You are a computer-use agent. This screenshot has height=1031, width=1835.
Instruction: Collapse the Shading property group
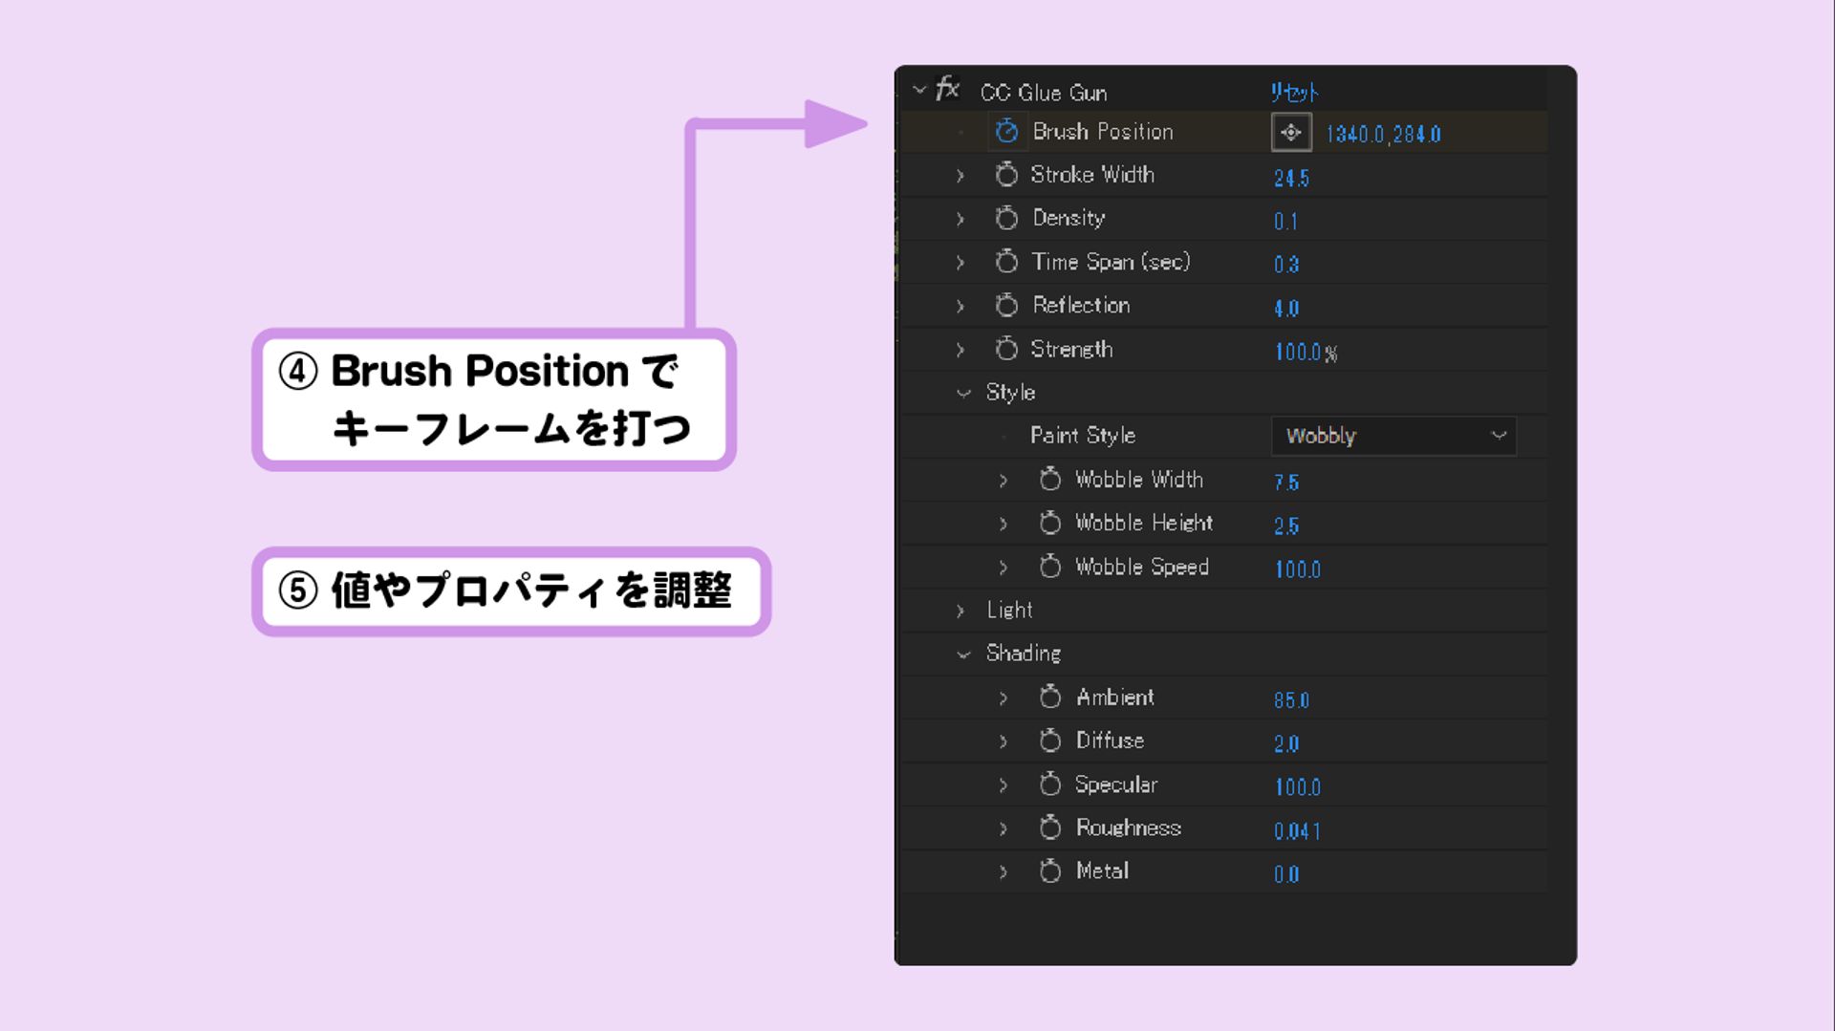pyautogui.click(x=963, y=655)
